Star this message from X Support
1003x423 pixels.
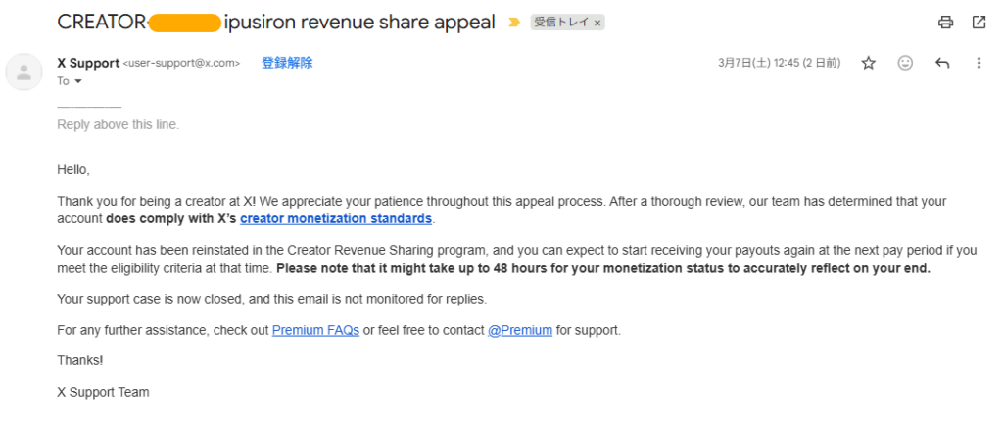point(868,63)
